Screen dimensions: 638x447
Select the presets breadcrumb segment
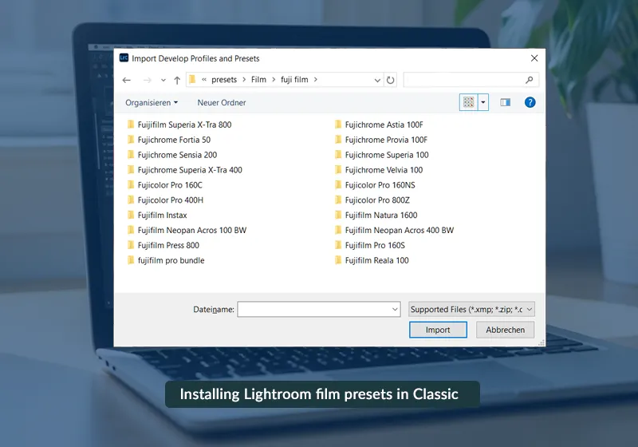(224, 79)
